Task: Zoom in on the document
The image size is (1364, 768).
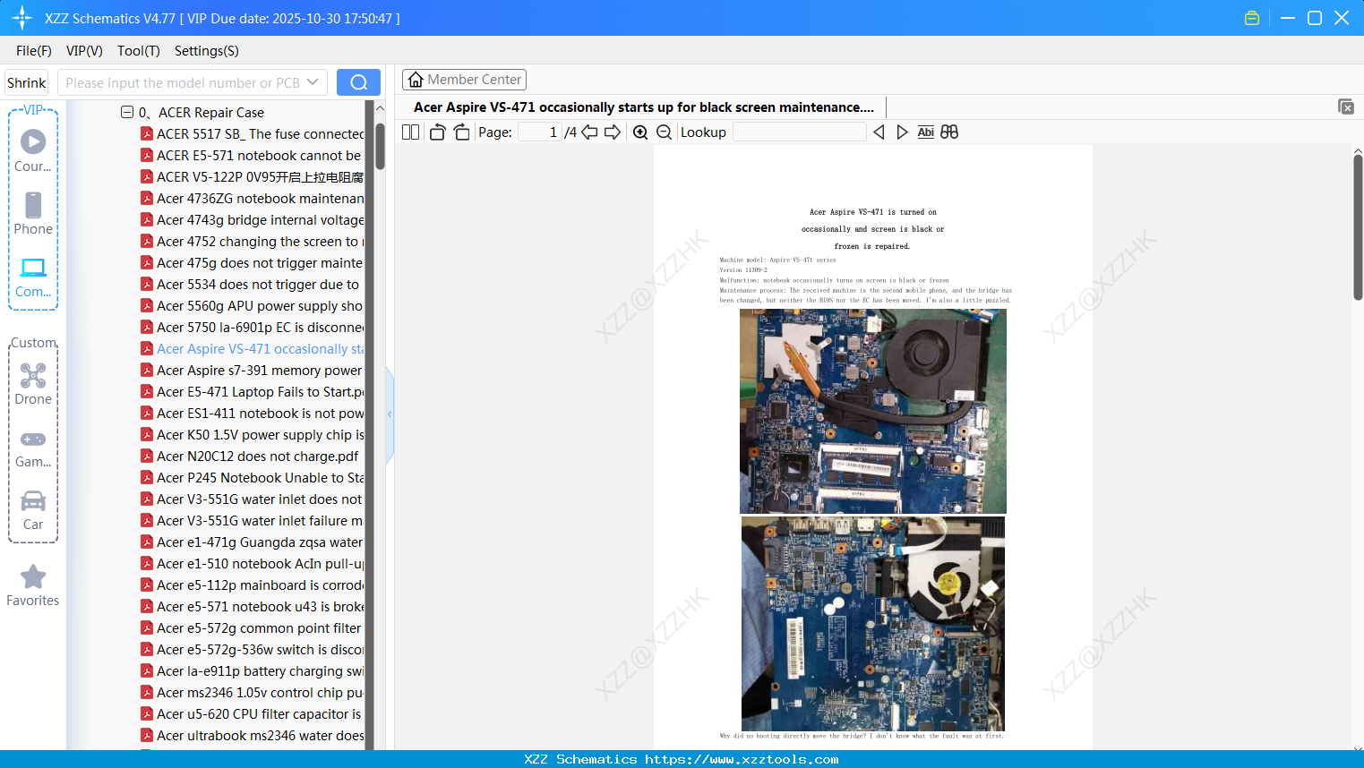Action: tap(640, 132)
